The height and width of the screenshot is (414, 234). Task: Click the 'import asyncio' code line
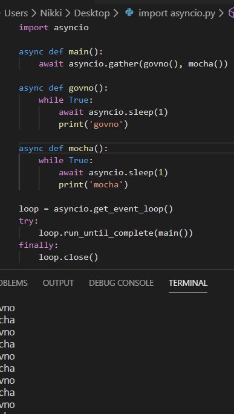pos(54,27)
